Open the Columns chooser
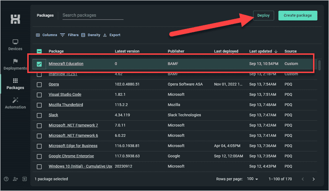Image resolution: width=329 pixels, height=191 pixels. pos(47,35)
